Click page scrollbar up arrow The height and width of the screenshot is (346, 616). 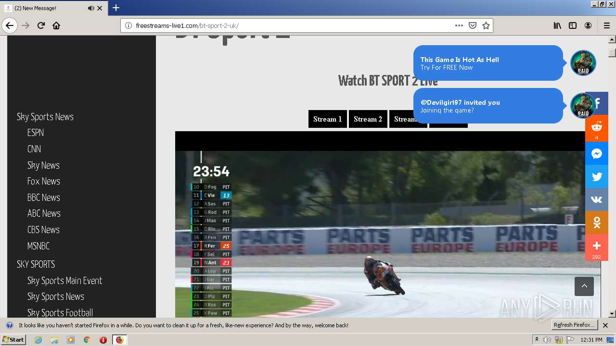point(612,40)
